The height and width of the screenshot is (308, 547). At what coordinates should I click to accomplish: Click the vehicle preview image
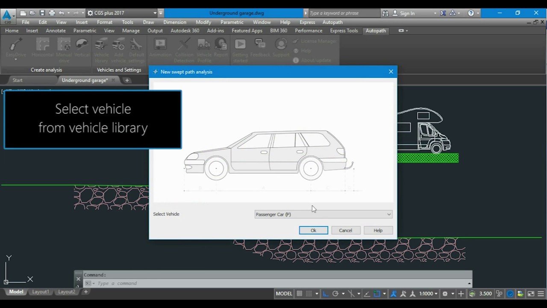273,142
